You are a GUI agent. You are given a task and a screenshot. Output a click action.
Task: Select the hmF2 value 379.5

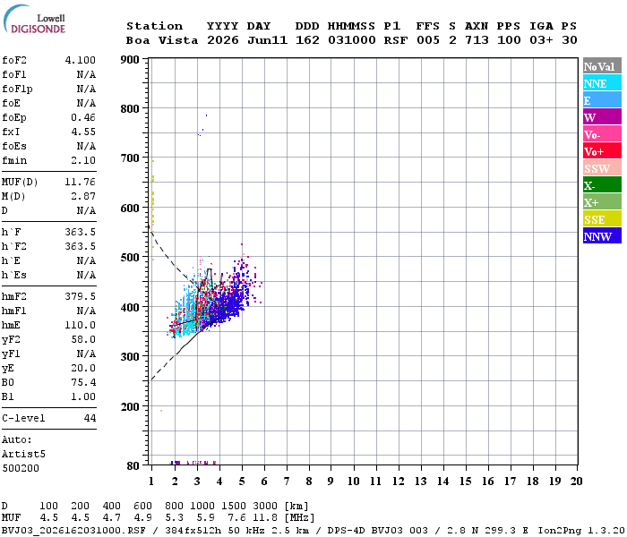(81, 296)
